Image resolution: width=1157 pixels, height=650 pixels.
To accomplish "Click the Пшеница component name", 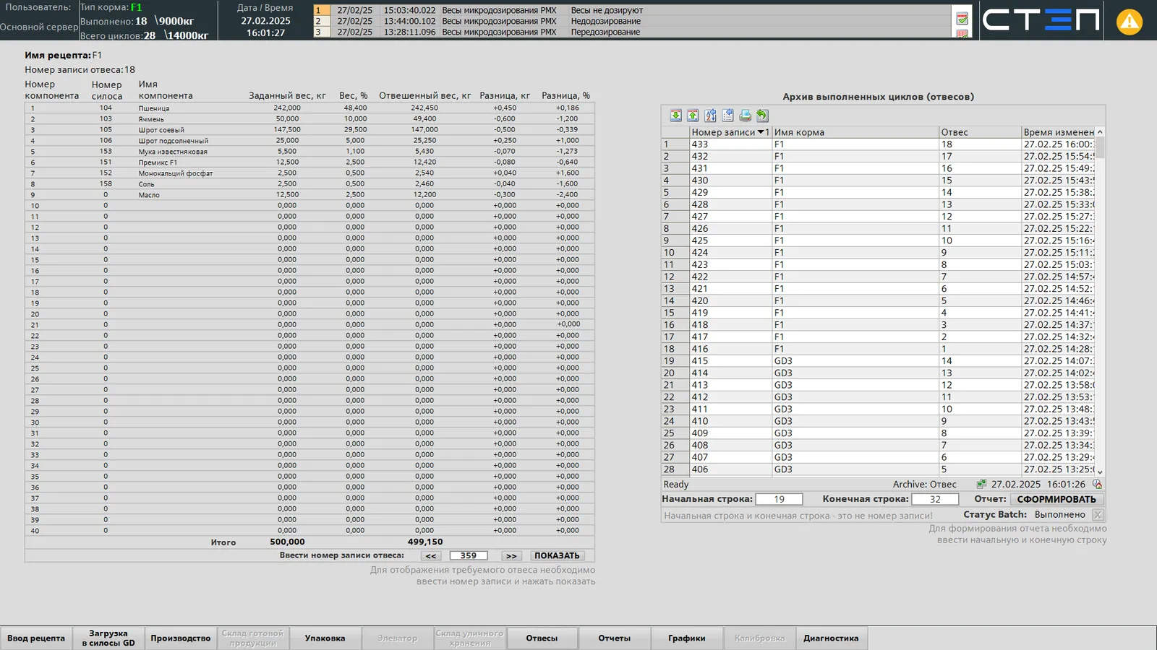I will pos(154,108).
